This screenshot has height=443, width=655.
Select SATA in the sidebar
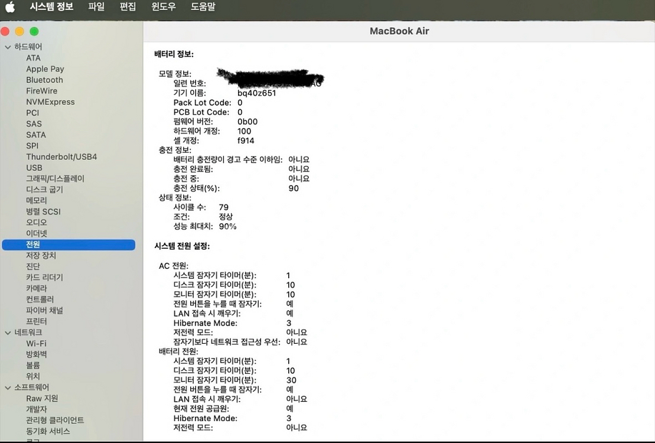coord(36,135)
